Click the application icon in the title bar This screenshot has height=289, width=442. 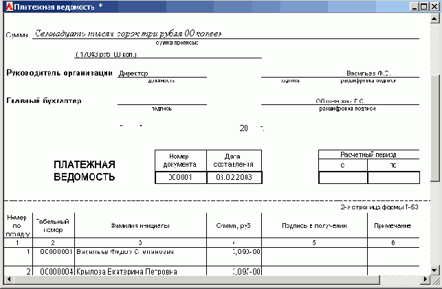(x=8, y=6)
